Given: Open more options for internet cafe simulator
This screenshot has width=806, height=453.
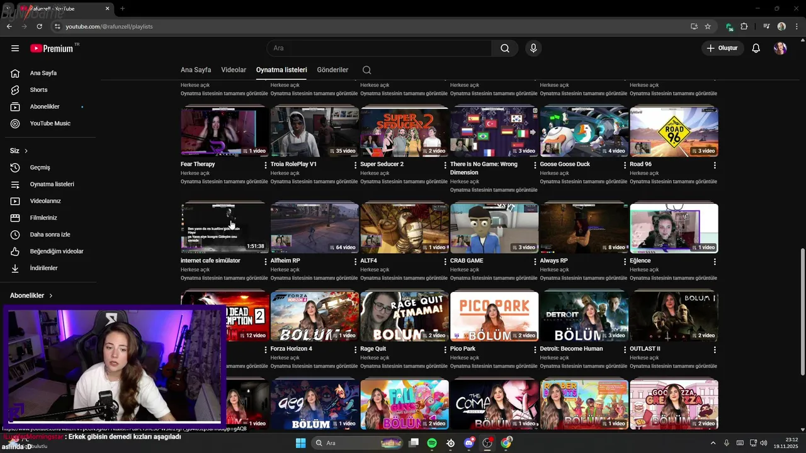Looking at the screenshot, I should point(265,262).
